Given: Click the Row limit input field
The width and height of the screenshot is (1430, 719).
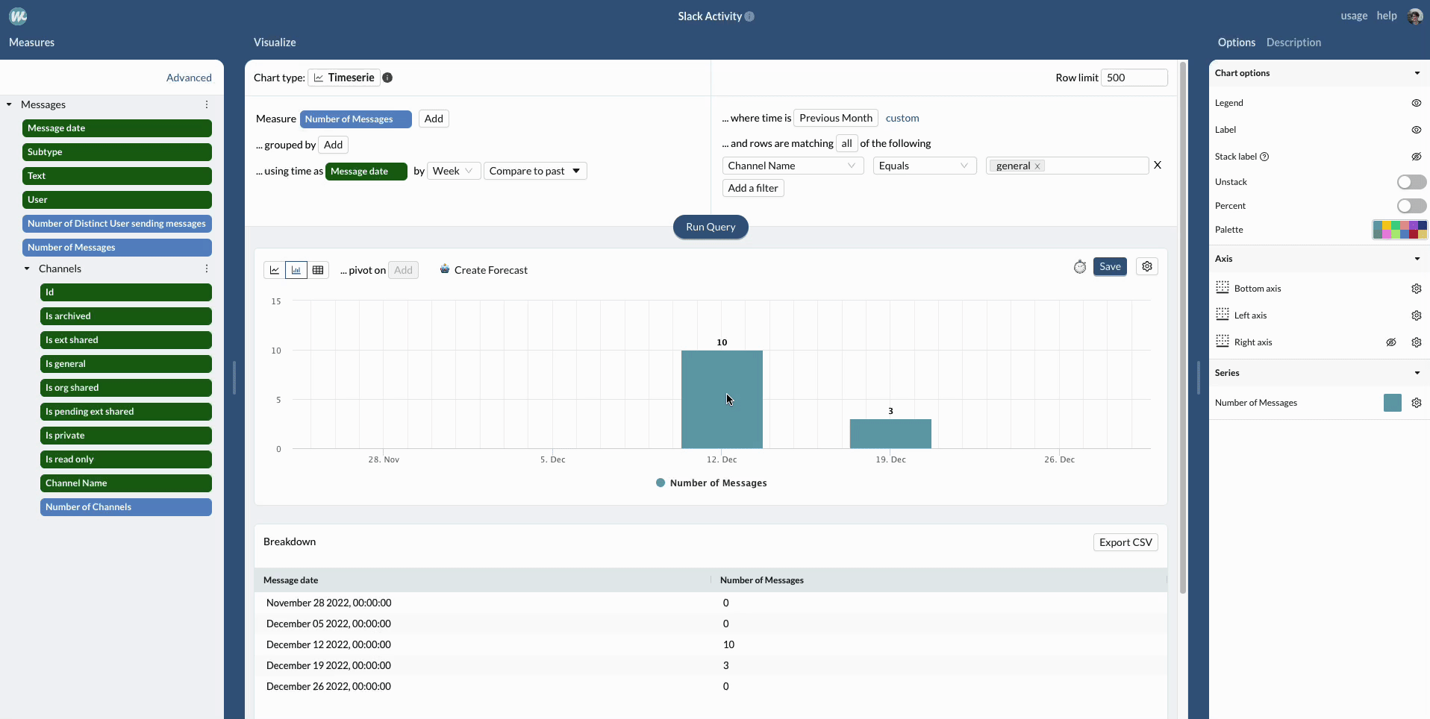Looking at the screenshot, I should pos(1134,78).
